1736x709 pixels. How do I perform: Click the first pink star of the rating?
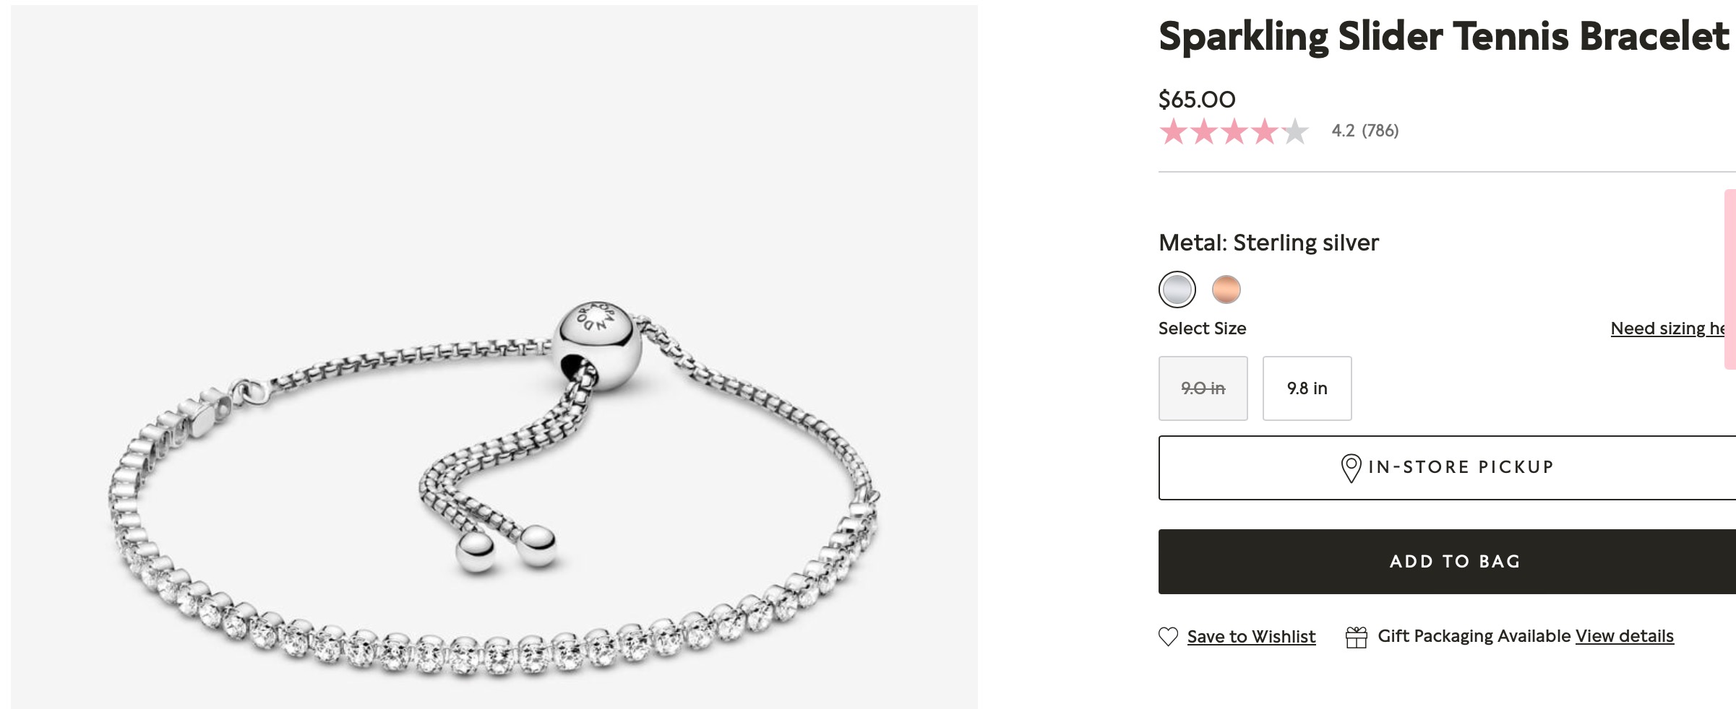(x=1172, y=131)
